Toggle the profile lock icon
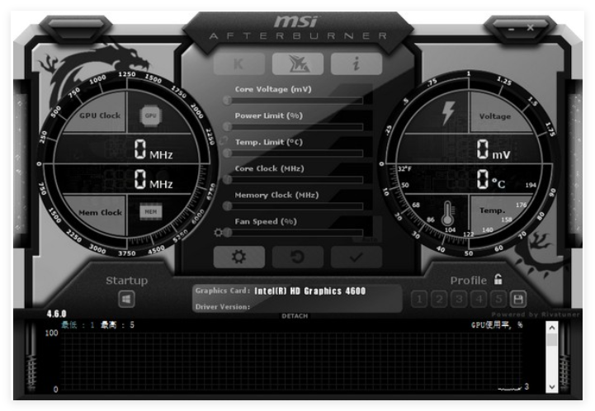Viewport: 595px width, 411px height. [x=498, y=279]
